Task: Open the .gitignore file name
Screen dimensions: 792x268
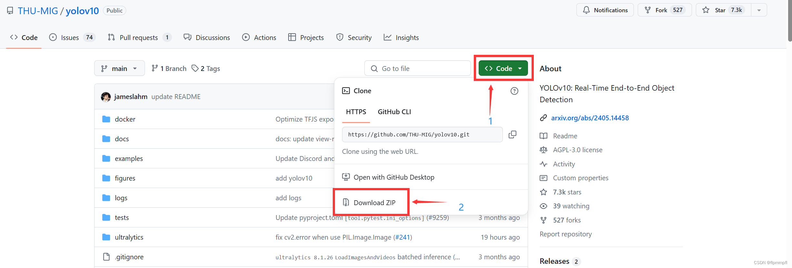Action: point(129,257)
